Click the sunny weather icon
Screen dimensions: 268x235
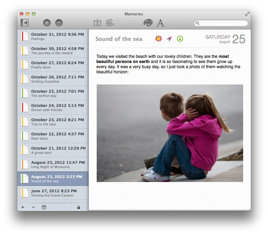coord(159,38)
